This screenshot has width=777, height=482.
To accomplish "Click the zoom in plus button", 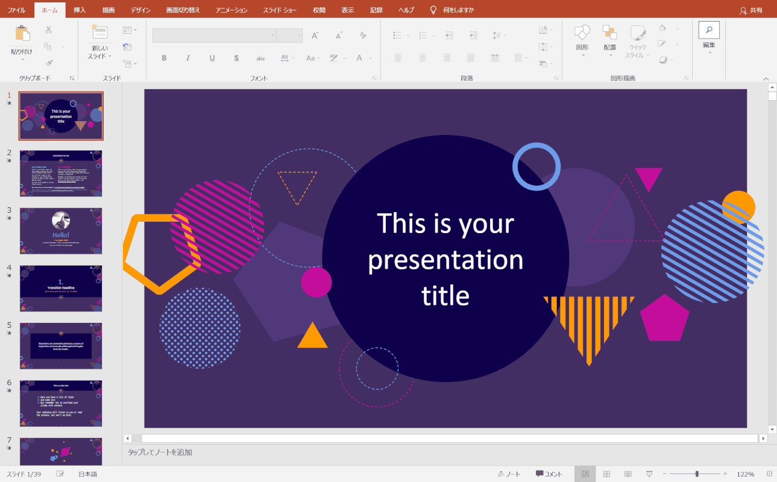I will click(725, 474).
